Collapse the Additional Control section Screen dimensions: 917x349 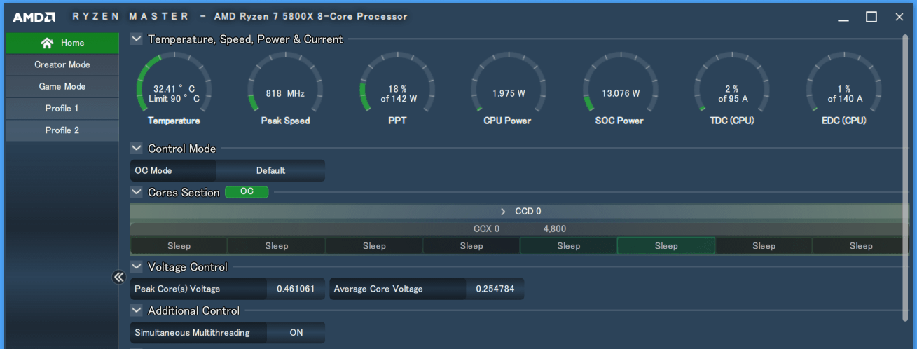coord(137,310)
